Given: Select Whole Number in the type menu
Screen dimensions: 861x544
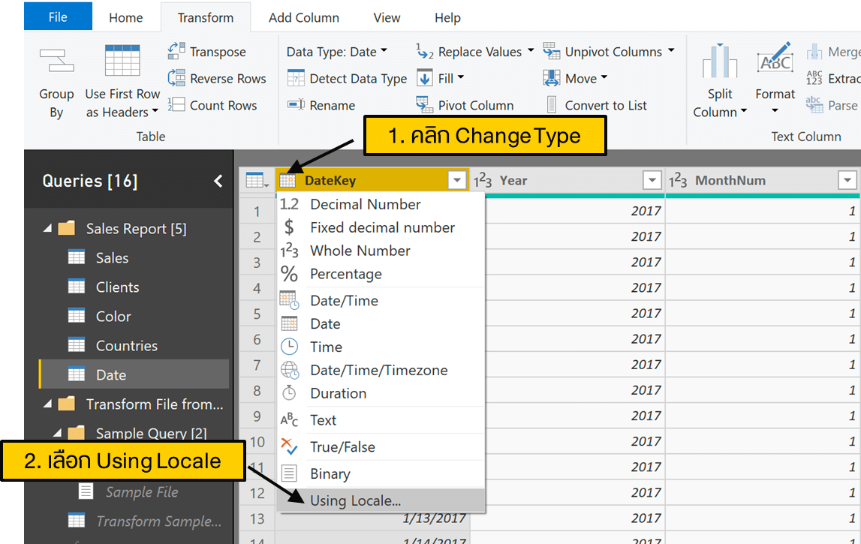Looking at the screenshot, I should pos(360,251).
